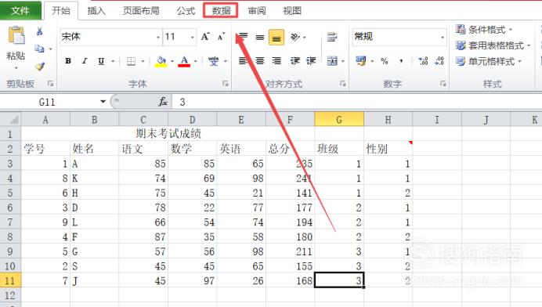Switch to the 页面布局 tab
This screenshot has height=307, width=542.
[x=141, y=11]
